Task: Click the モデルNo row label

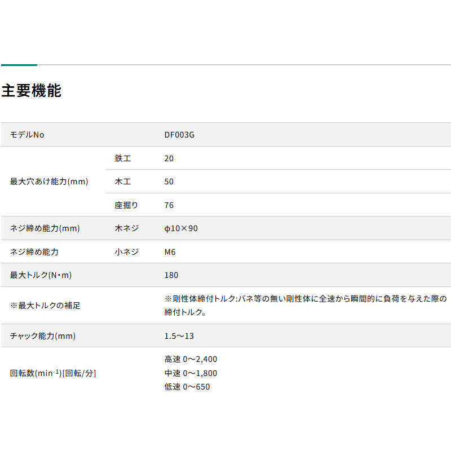Action: tap(27, 135)
